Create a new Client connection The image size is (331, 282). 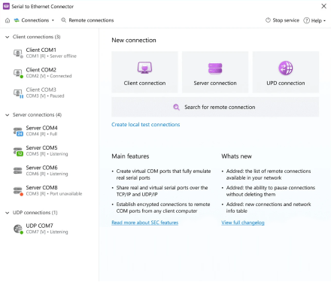[x=144, y=72]
